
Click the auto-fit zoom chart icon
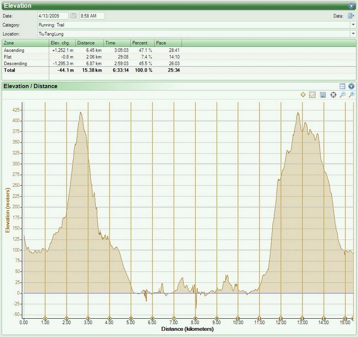coord(332,95)
